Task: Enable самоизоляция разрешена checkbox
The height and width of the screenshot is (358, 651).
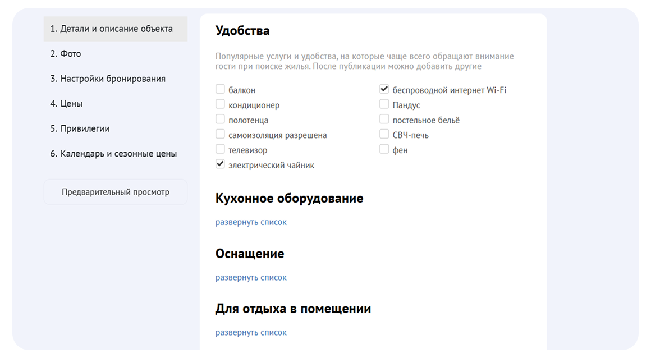Action: [221, 135]
